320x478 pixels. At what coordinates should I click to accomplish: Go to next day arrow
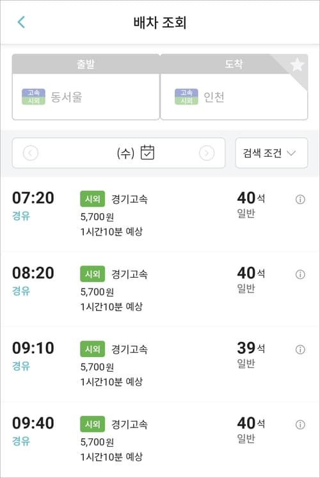click(207, 153)
